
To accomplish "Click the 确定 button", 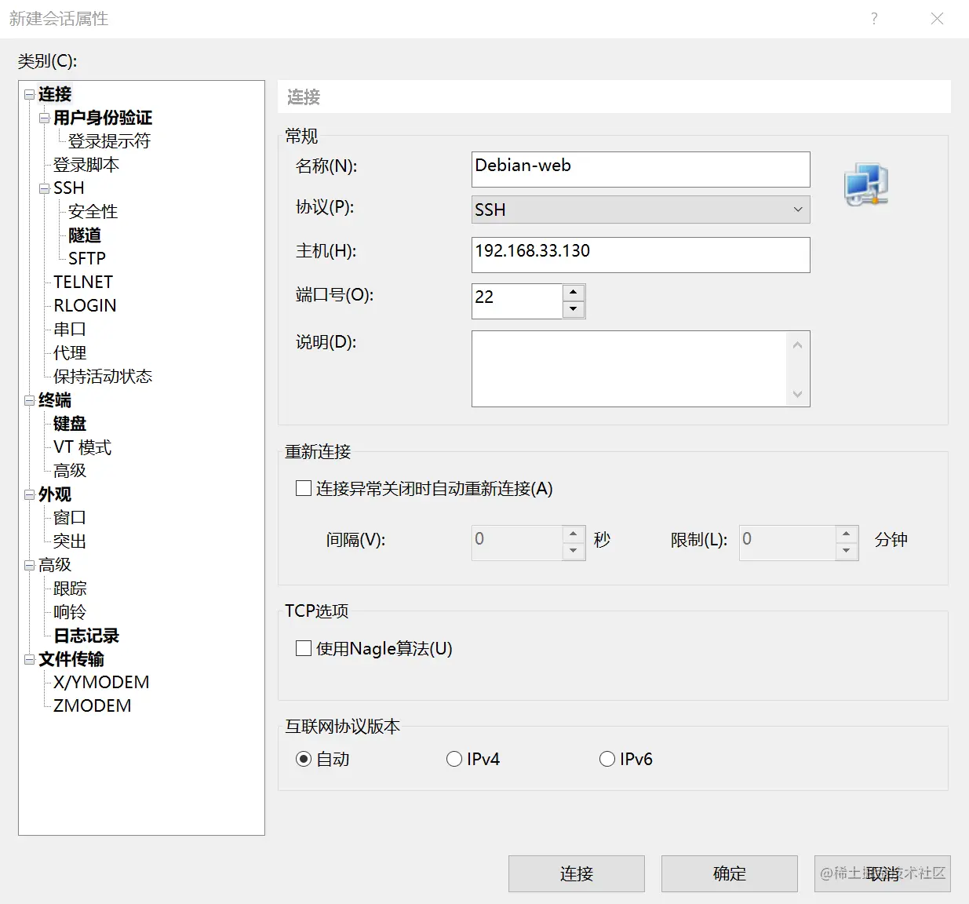I will coord(730,873).
